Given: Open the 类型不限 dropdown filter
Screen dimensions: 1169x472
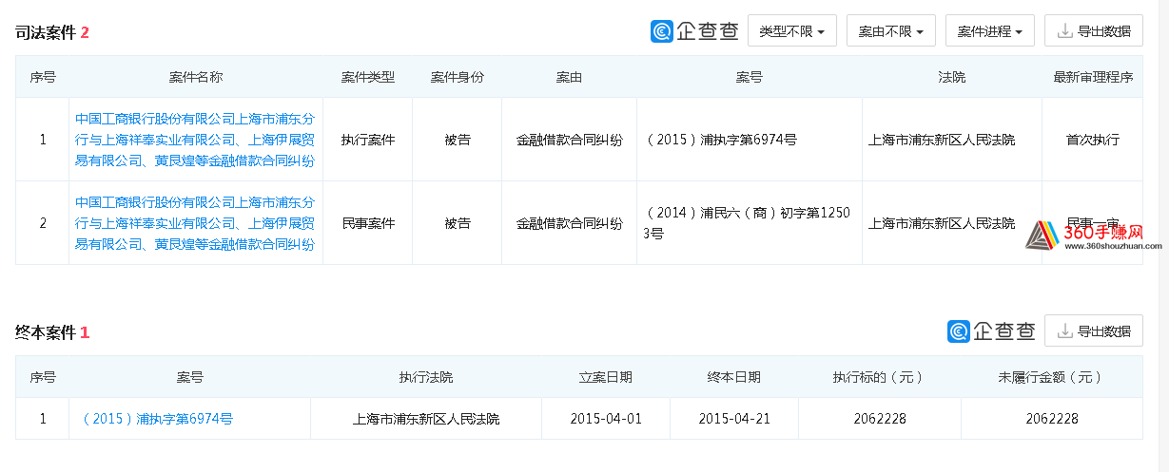Looking at the screenshot, I should coord(792,31).
